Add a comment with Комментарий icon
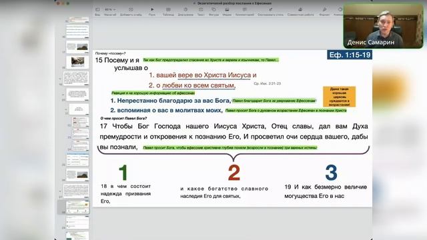The height and width of the screenshot is (240, 427). 245,11
